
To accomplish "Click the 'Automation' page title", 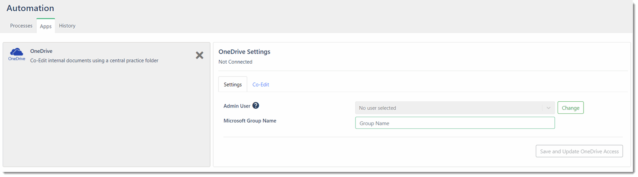I will (30, 8).
